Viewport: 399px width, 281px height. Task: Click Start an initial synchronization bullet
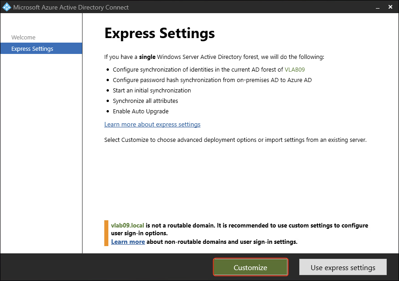[x=151, y=90]
